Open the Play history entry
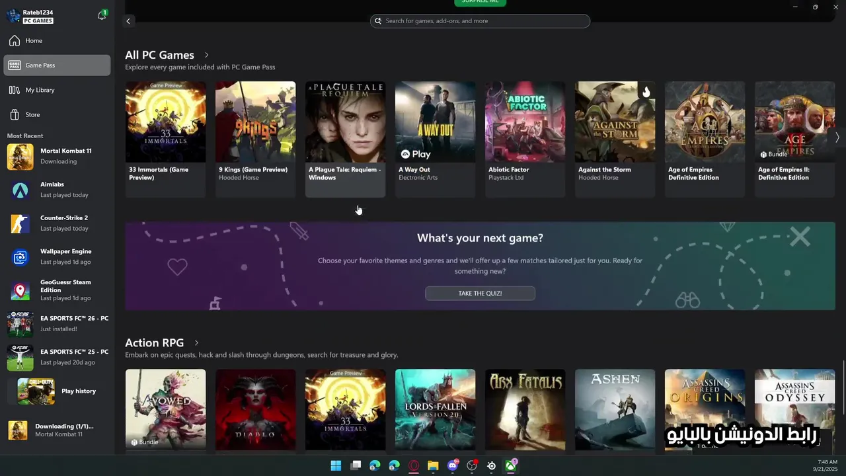The image size is (846, 476). pyautogui.click(x=58, y=391)
